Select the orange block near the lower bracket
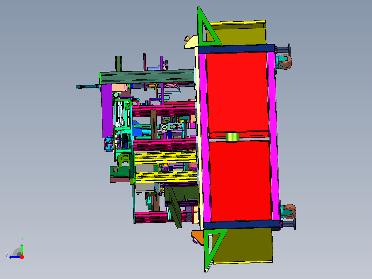This screenshot has height=279, width=372. (198, 237)
